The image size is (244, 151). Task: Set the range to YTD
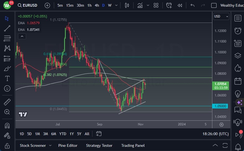pyautogui.click(x=63, y=134)
